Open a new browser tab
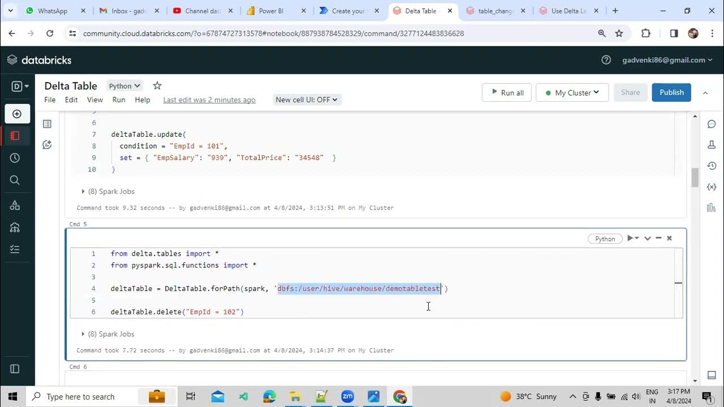The height and width of the screenshot is (407, 724). 615,11
